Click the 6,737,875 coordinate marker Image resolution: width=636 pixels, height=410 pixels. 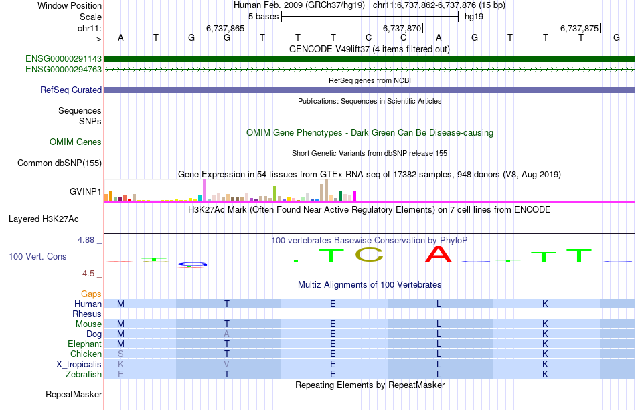point(580,28)
